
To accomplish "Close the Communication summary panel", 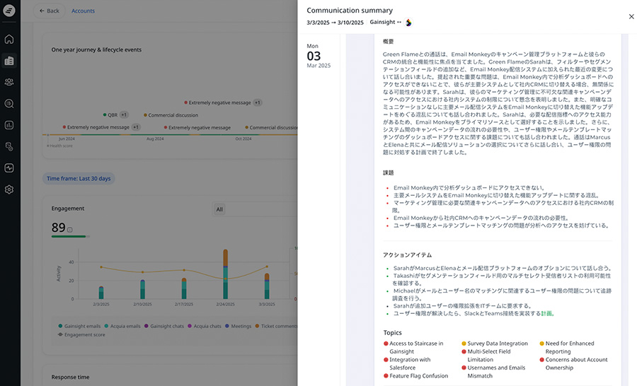I will tap(631, 17).
